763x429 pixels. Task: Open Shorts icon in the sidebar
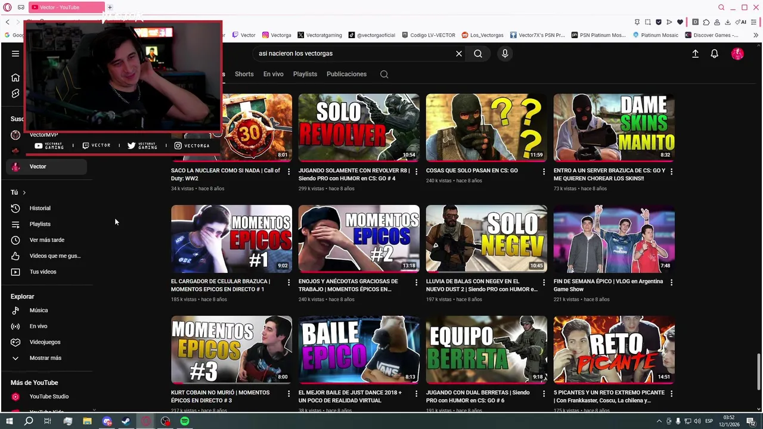click(15, 94)
